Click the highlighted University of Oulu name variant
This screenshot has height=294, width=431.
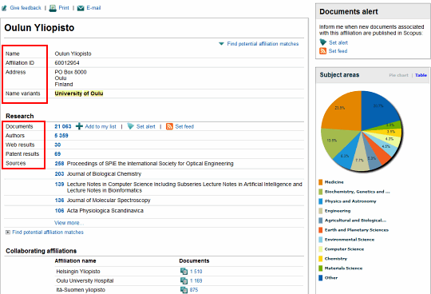(x=79, y=93)
